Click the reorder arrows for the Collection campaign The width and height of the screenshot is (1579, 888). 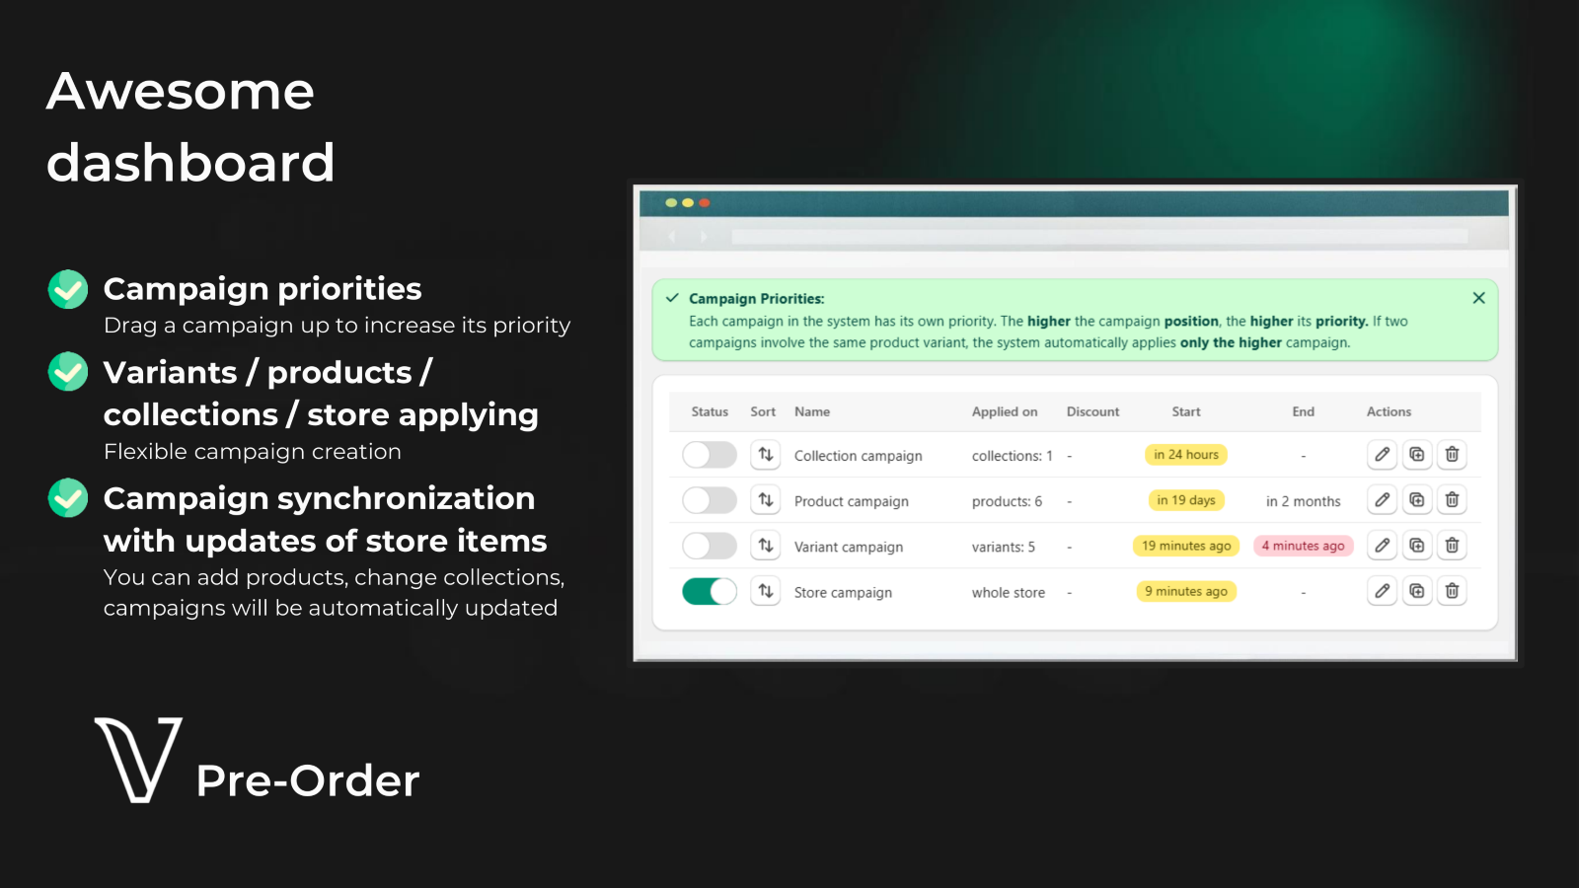(x=765, y=455)
